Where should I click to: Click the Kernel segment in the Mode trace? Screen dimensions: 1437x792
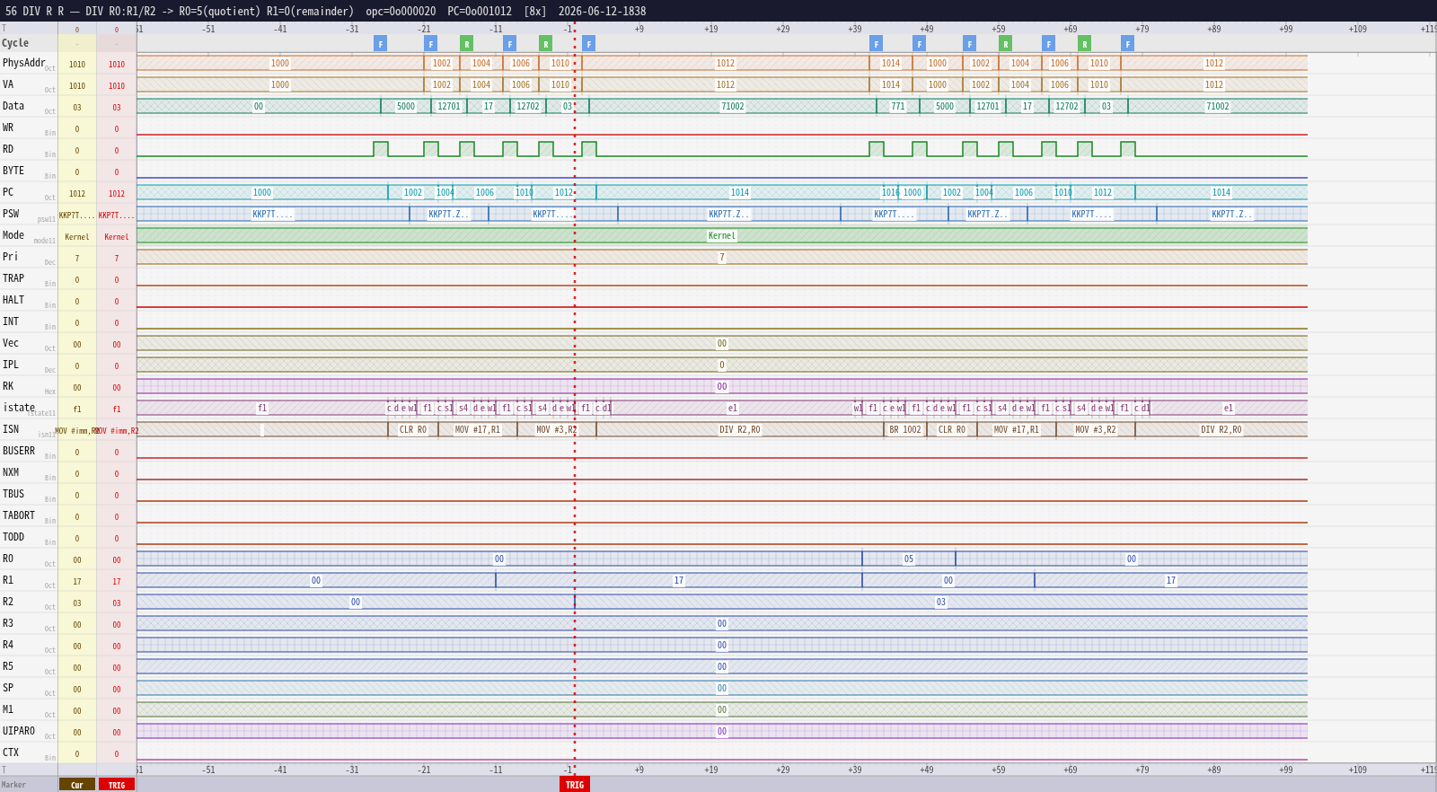(x=722, y=236)
